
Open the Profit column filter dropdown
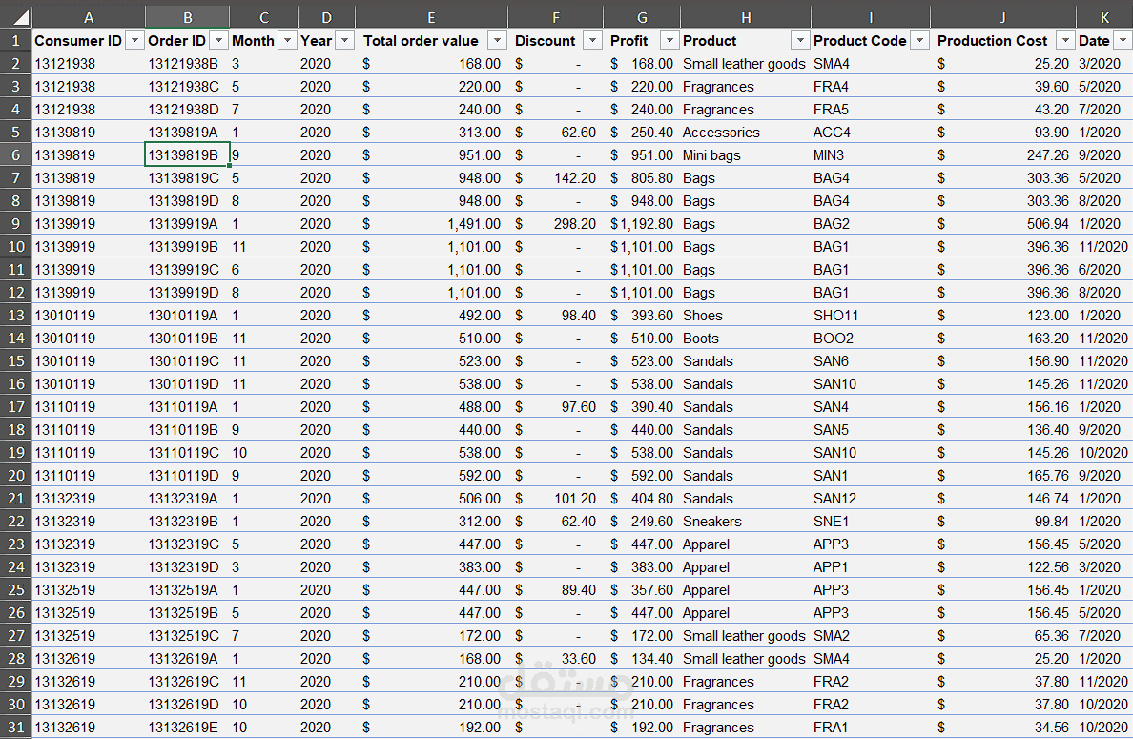point(669,40)
